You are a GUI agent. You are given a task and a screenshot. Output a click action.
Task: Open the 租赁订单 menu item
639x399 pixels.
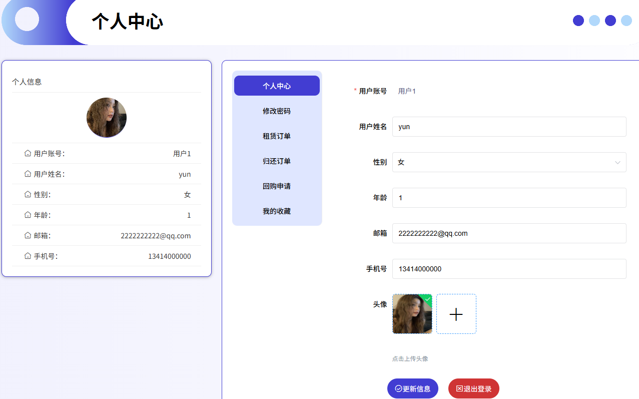(x=277, y=136)
